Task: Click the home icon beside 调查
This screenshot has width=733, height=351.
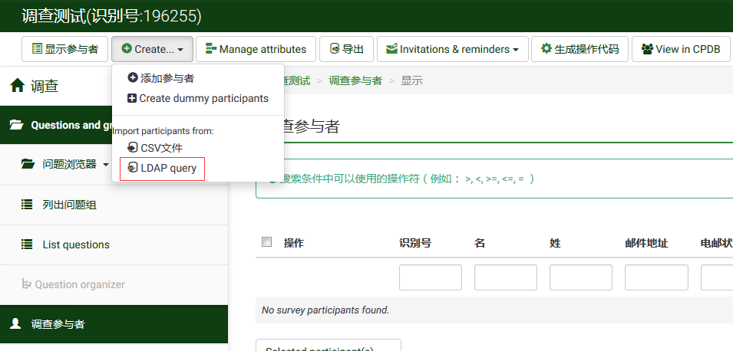Action: point(17,87)
